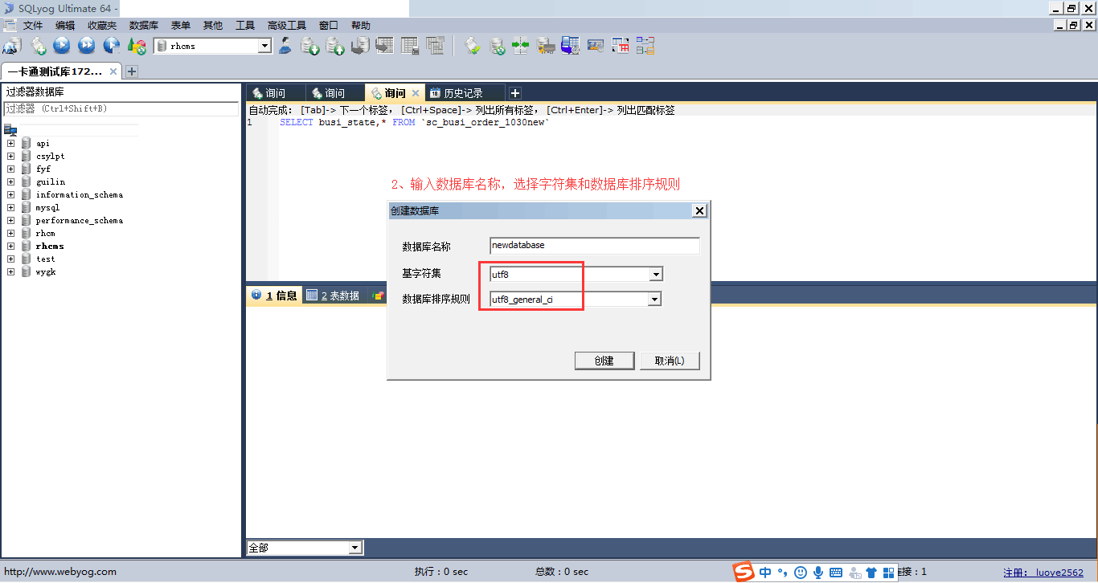Click the 创建 button in dialog
Viewport: 1098px width, 583px height.
pos(604,361)
